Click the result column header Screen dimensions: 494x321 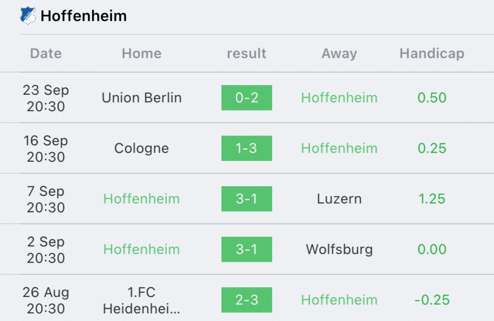click(x=247, y=53)
